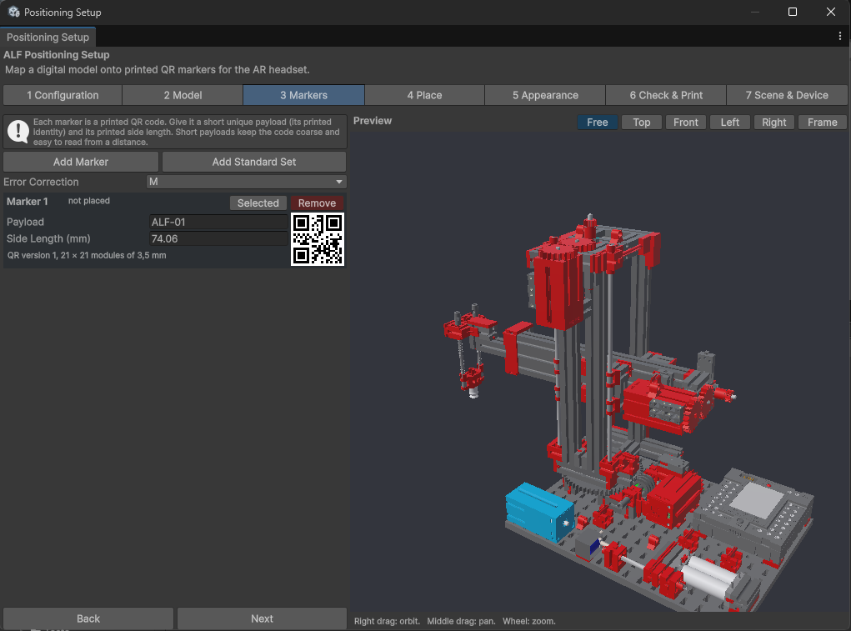Image resolution: width=851 pixels, height=631 pixels.
Task: Switch preview to Front view
Action: click(685, 122)
